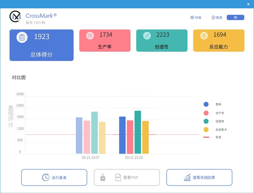Click the PDF file icon in 查看PDF button
Image resolution: width=254 pixels, height=193 pixels.
[x=119, y=177]
